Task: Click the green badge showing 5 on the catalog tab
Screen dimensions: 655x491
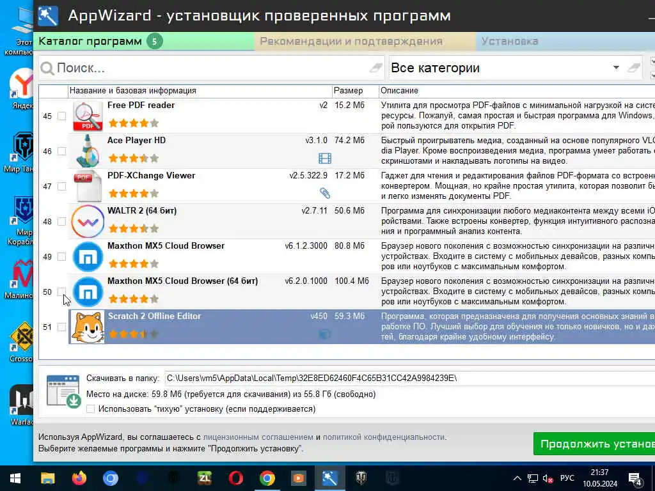Action: click(155, 42)
